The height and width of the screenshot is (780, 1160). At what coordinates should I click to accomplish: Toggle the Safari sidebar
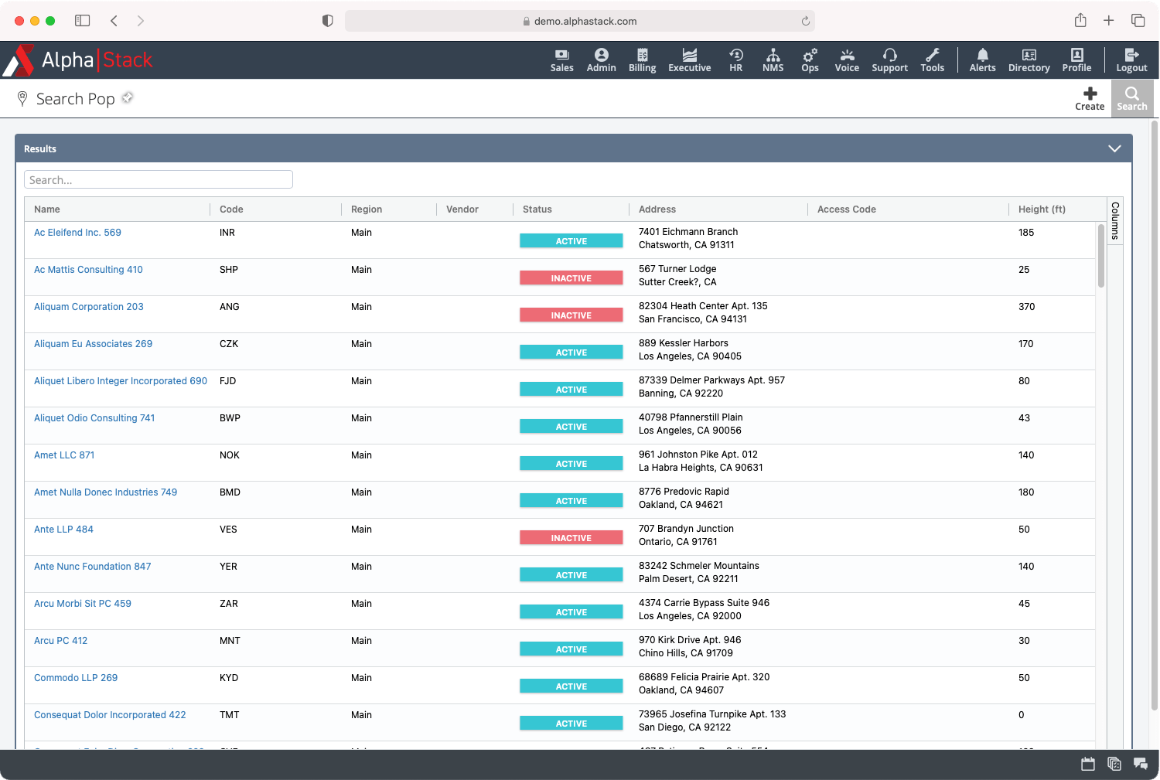pyautogui.click(x=82, y=21)
